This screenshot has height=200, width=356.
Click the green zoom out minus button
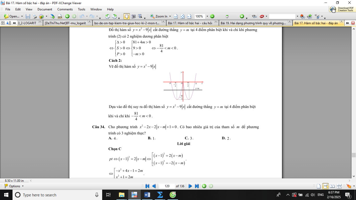[x=212, y=16]
